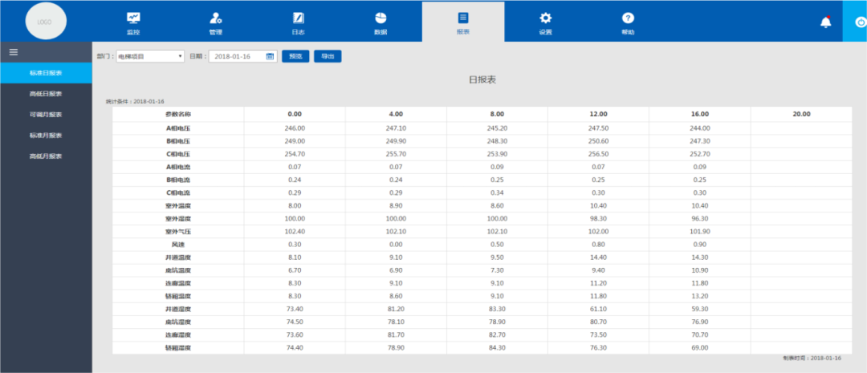Select the A相电流 row label
This screenshot has height=373, width=867.
pos(178,167)
